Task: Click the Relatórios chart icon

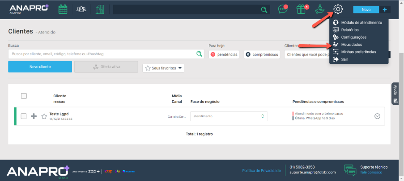Action: (336, 30)
